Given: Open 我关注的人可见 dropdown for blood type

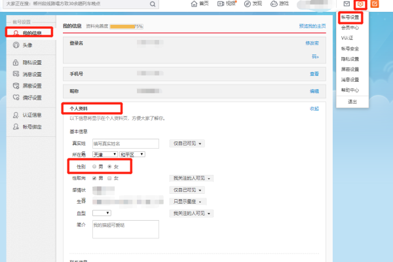Looking at the screenshot, I should pyautogui.click(x=191, y=214).
